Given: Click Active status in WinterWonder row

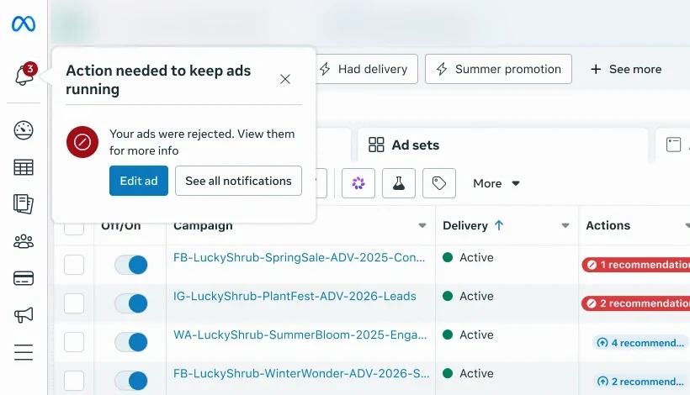Looking at the screenshot, I should (468, 373).
